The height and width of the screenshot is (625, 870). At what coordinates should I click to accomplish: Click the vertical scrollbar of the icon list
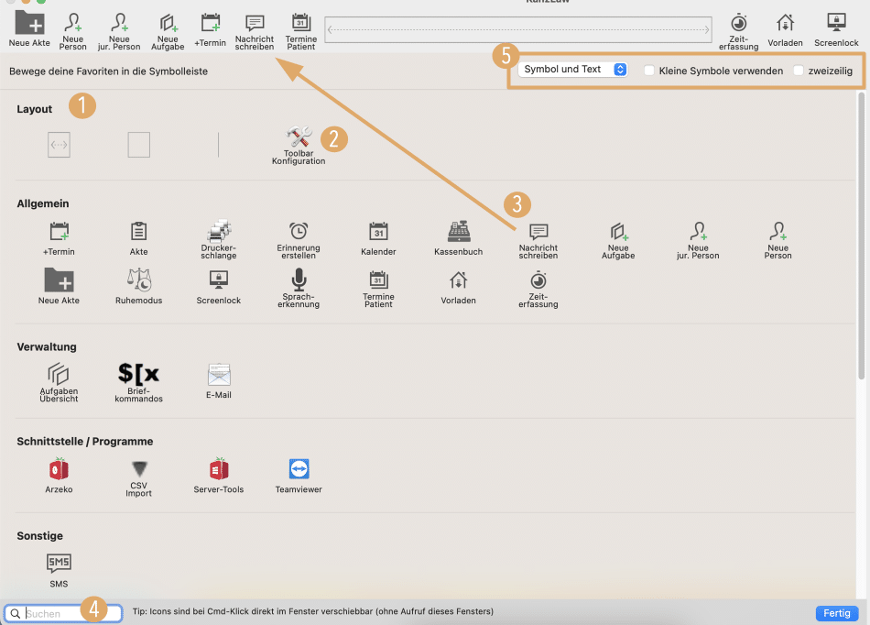coord(861,236)
